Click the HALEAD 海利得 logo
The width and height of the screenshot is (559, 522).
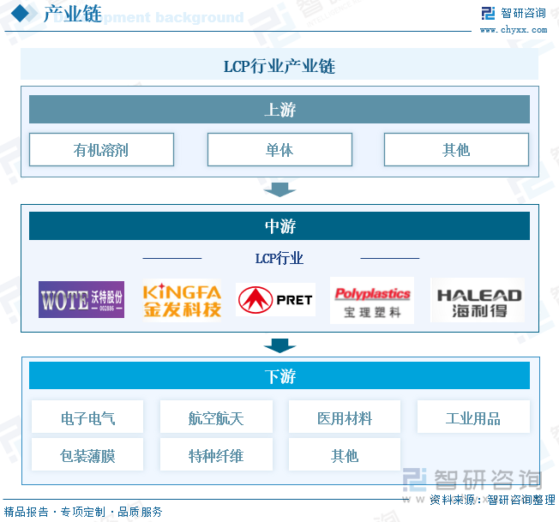[x=478, y=300]
